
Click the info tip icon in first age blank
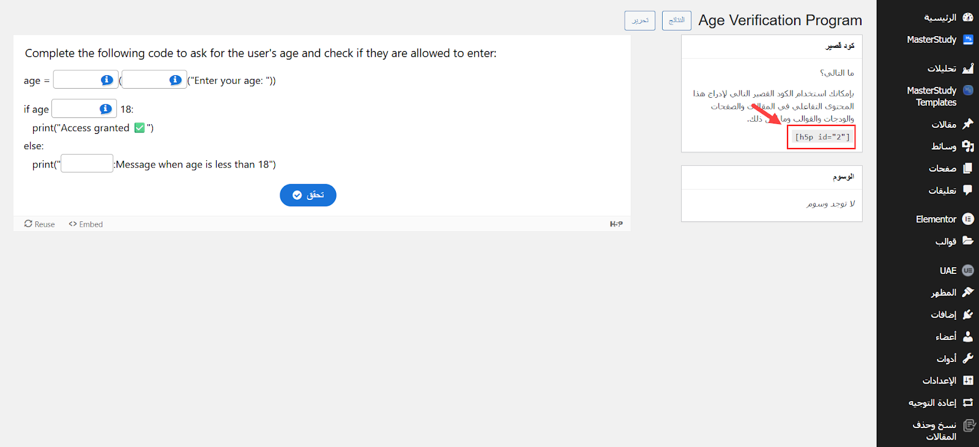click(x=106, y=80)
